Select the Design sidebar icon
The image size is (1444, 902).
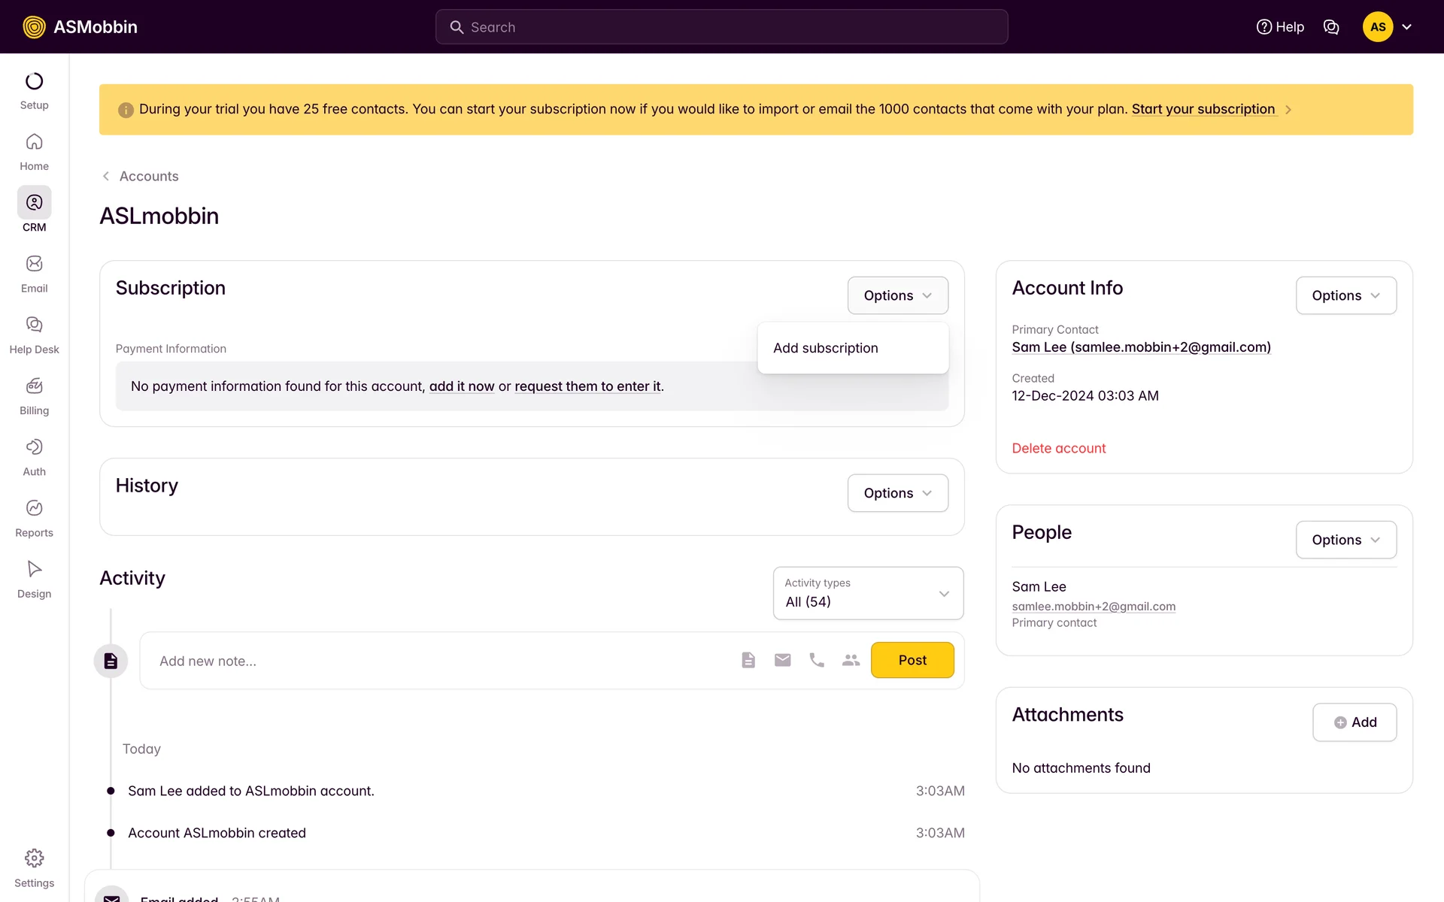pyautogui.click(x=34, y=569)
